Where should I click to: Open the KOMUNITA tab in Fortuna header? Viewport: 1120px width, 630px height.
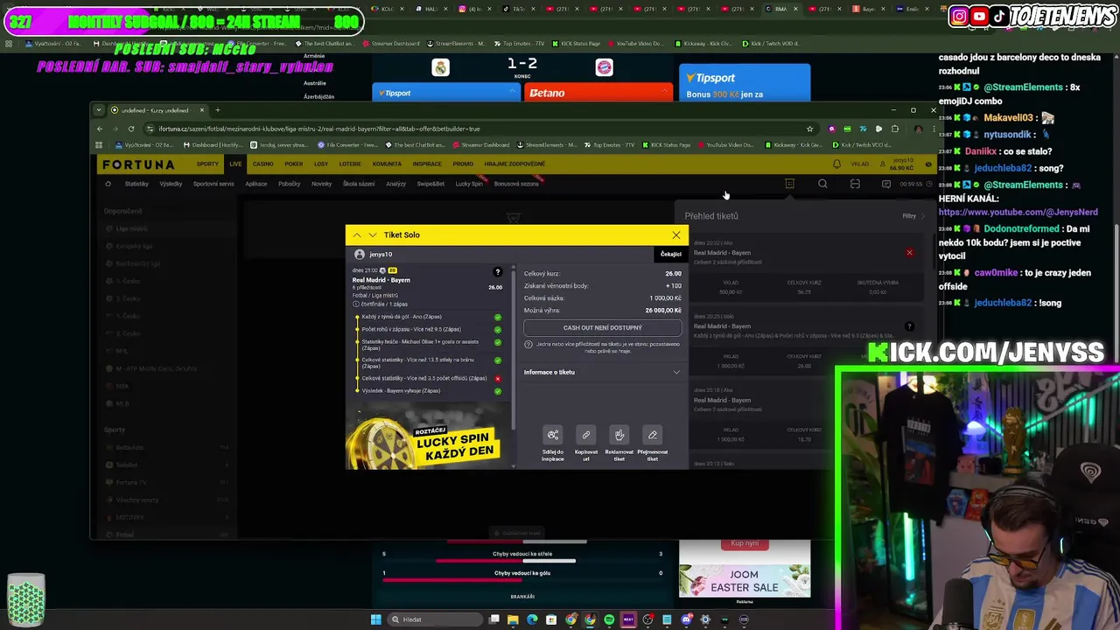point(387,164)
